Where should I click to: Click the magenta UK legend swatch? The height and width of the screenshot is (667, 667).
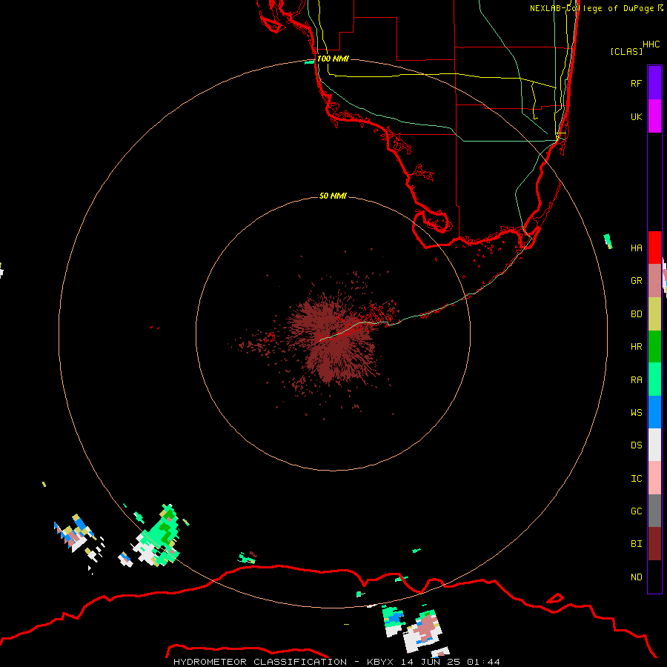[x=654, y=116]
